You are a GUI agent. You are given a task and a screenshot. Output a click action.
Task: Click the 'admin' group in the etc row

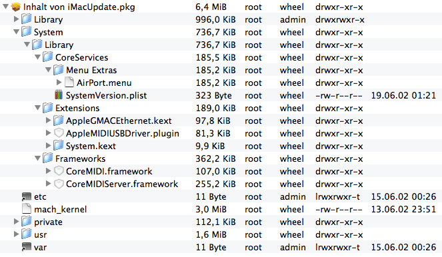tap(293, 196)
